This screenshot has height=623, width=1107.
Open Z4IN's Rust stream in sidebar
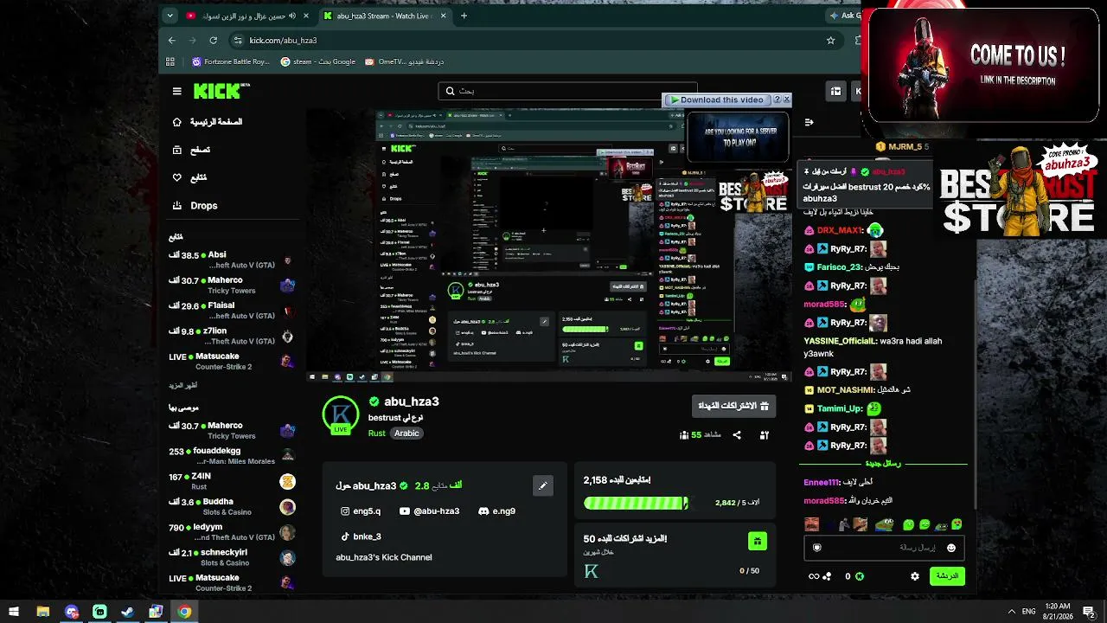[232, 481]
